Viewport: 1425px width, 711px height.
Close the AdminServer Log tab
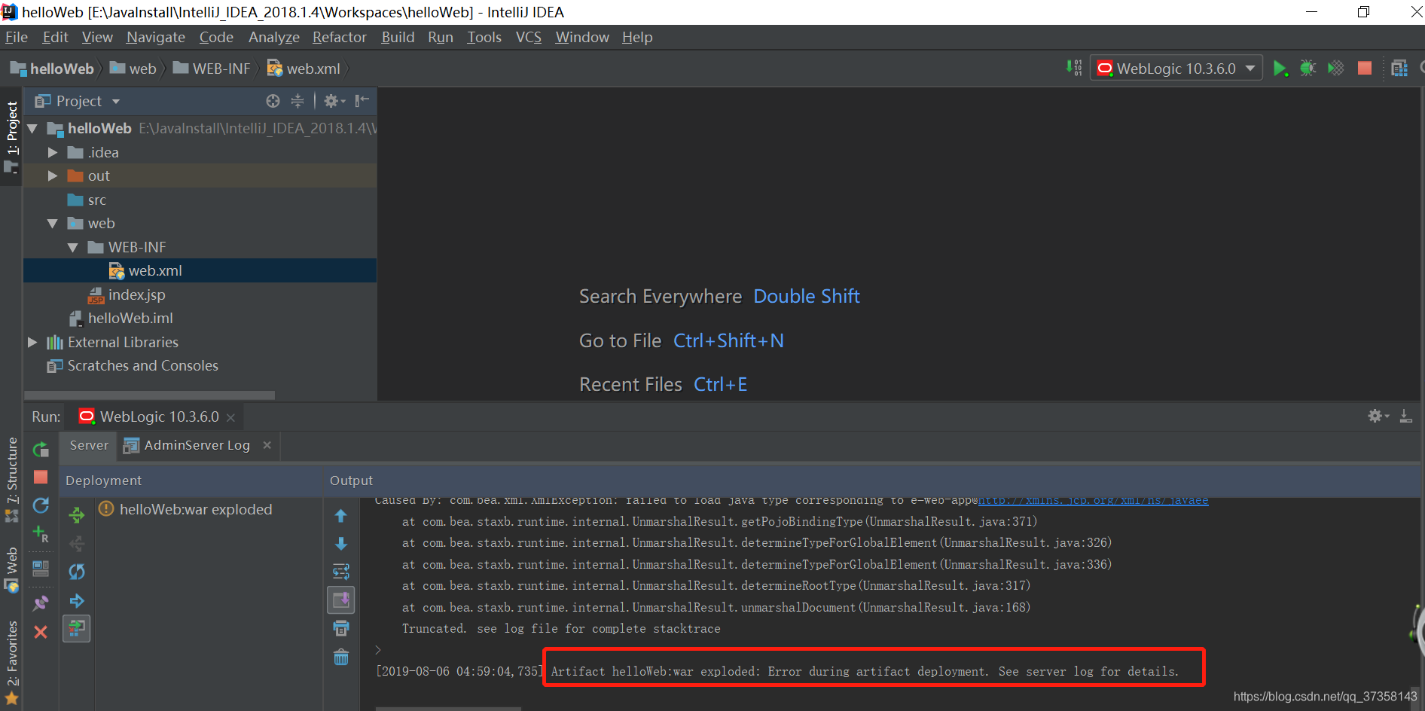[267, 445]
